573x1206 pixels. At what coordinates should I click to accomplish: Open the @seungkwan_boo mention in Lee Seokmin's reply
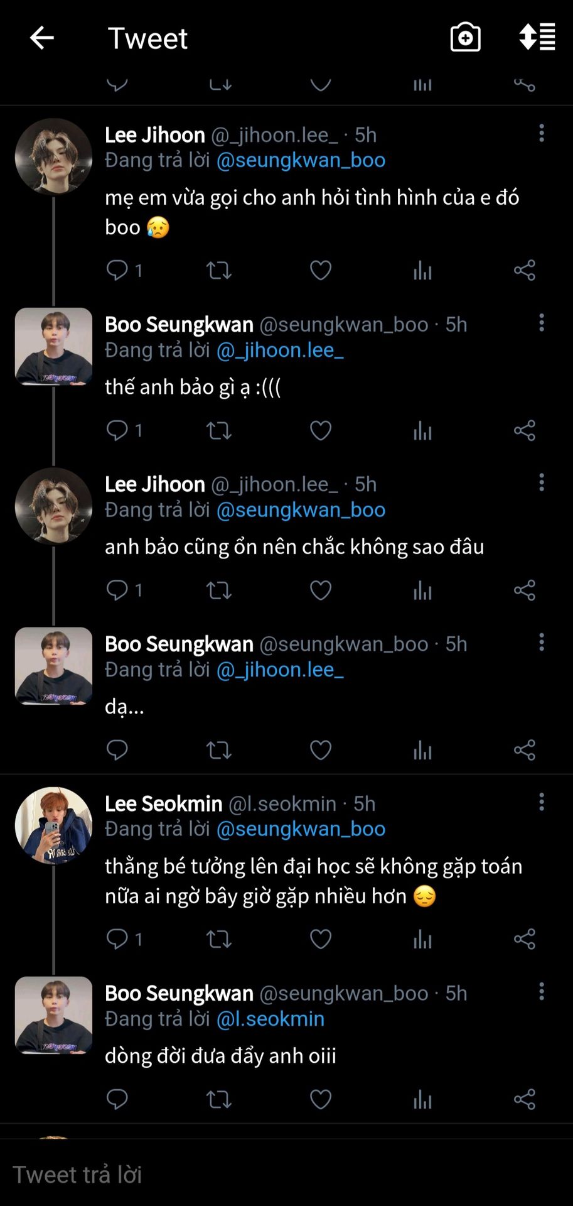pos(301,829)
